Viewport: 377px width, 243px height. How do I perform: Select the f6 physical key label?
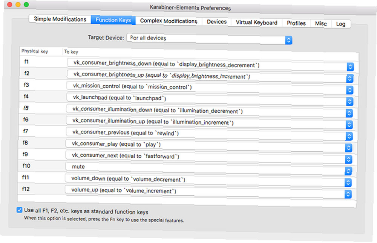pos(26,119)
